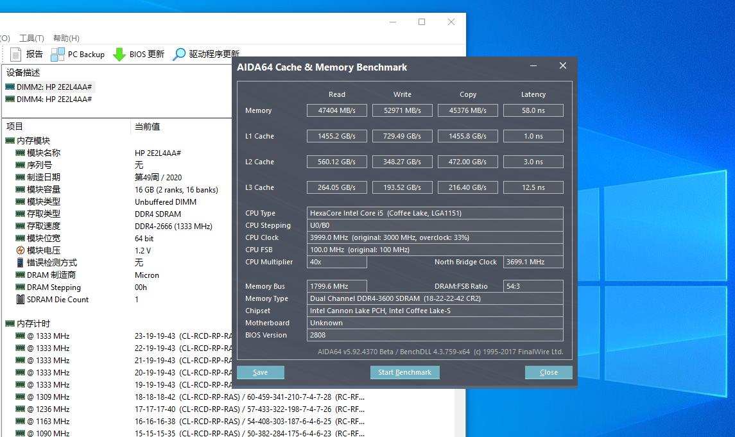Click the @ 1163 MHz timing icon
The image size is (735, 437).
tap(20, 421)
